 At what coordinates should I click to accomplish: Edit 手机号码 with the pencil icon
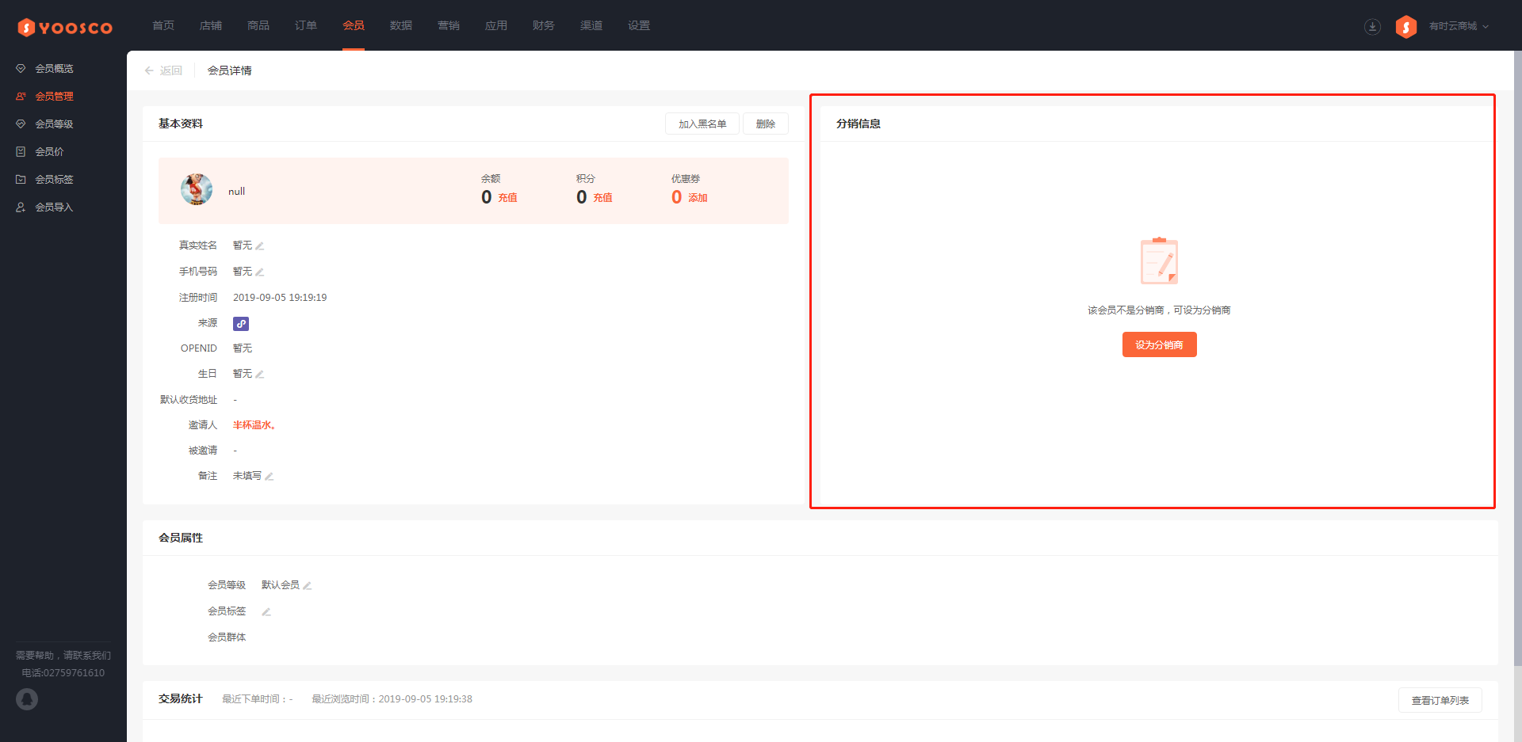tap(259, 272)
